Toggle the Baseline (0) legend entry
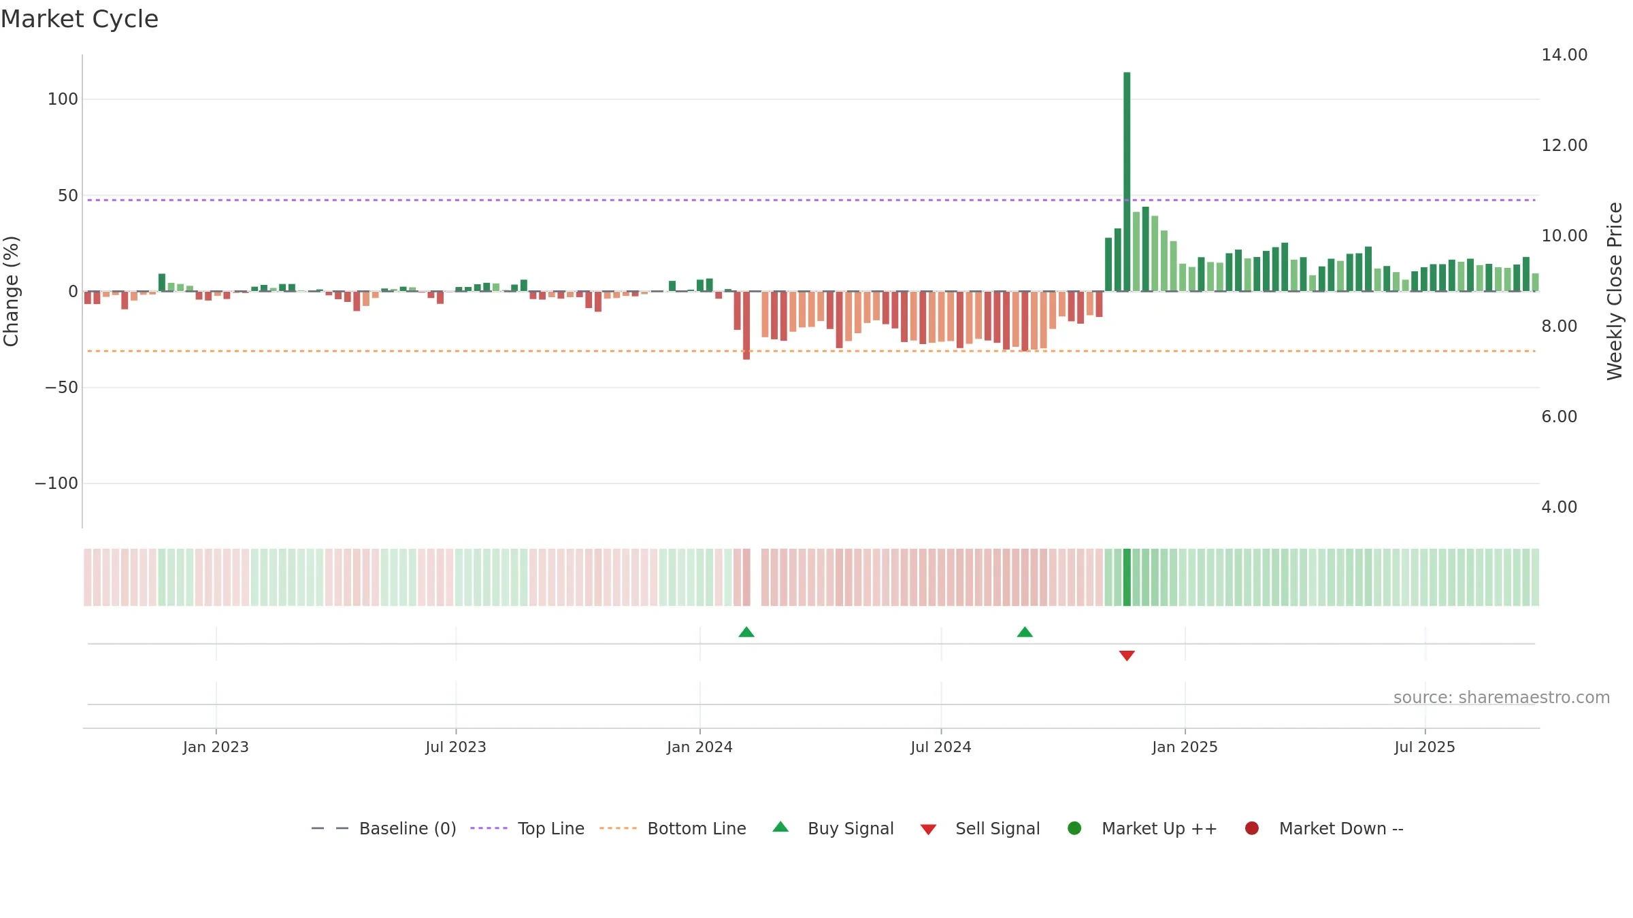This screenshot has height=918, width=1633. [x=408, y=828]
